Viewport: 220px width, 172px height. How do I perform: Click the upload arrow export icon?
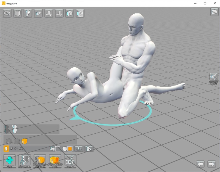click(49, 13)
